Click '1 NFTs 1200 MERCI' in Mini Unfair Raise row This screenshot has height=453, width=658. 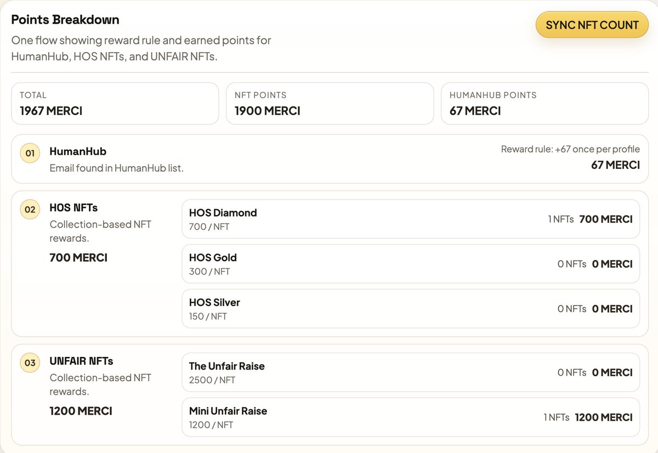[588, 417]
